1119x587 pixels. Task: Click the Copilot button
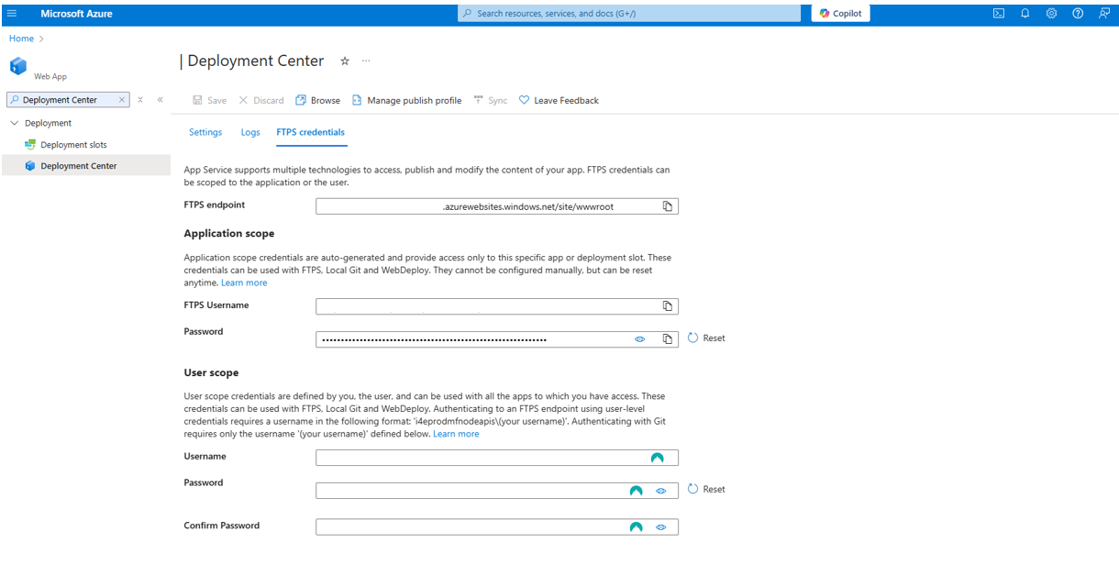click(x=840, y=14)
